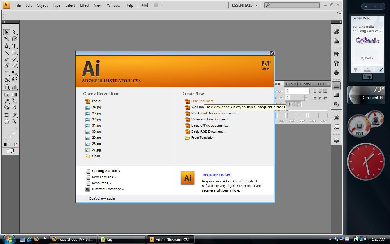Open recent file Poe.ai
The image size is (390, 244).
(96, 101)
